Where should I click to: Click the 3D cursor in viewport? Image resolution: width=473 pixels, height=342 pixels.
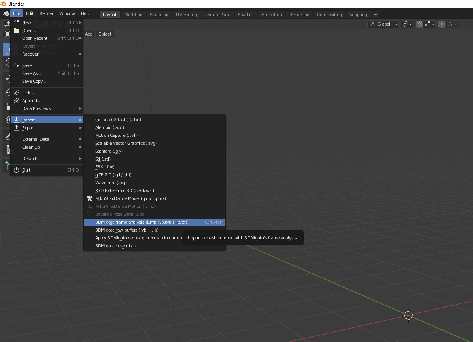(x=408, y=315)
